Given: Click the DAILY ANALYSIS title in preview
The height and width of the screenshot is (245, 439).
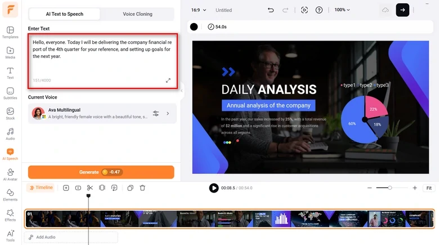Looking at the screenshot, I should tap(269, 90).
